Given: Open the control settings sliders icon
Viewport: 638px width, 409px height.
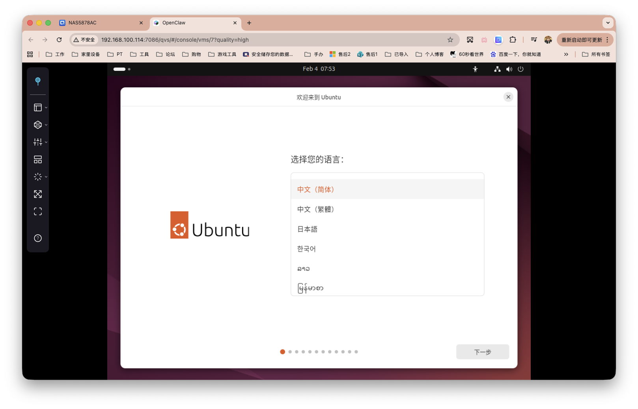Looking at the screenshot, I should point(37,142).
